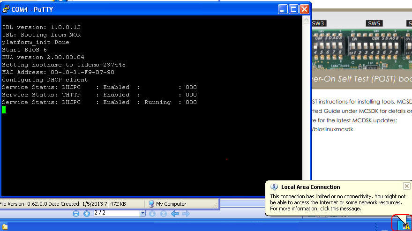The image size is (412, 231).
Task: Click the "IBL version: 1.0.0.15" line
Action: coord(41,27)
